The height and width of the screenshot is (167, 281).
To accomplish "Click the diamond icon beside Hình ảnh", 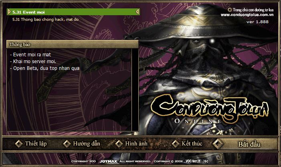I will tap(119, 144).
